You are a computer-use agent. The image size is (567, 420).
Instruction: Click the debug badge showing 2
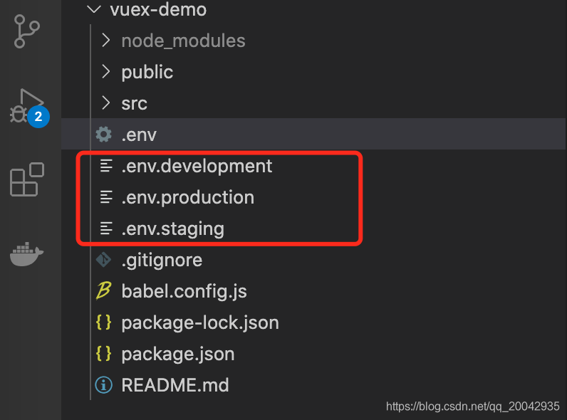tap(38, 116)
